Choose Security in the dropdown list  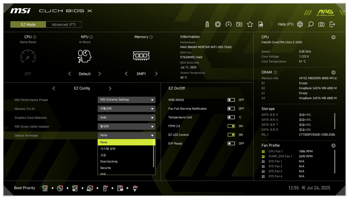(x=106, y=168)
